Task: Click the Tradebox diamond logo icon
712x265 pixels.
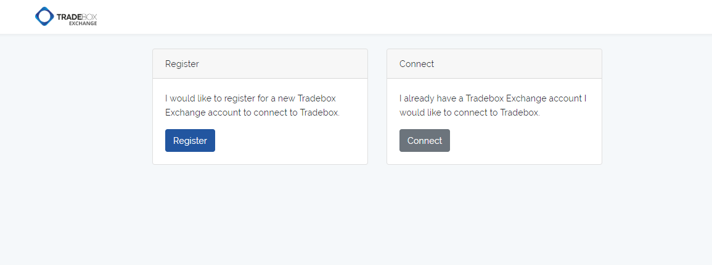Action: click(44, 17)
